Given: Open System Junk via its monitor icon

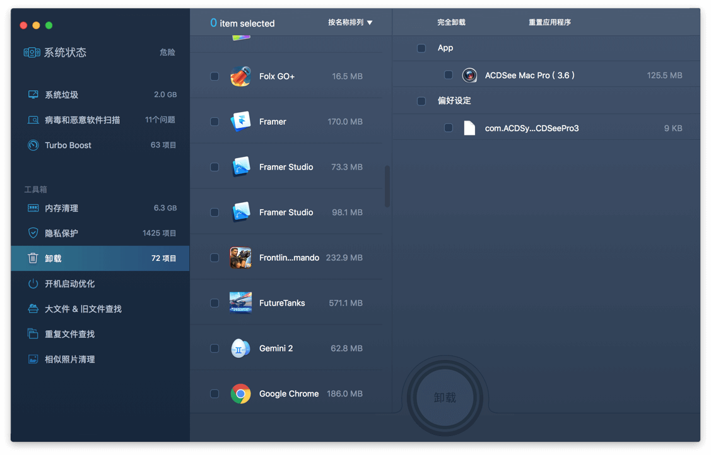Looking at the screenshot, I should coord(33,95).
